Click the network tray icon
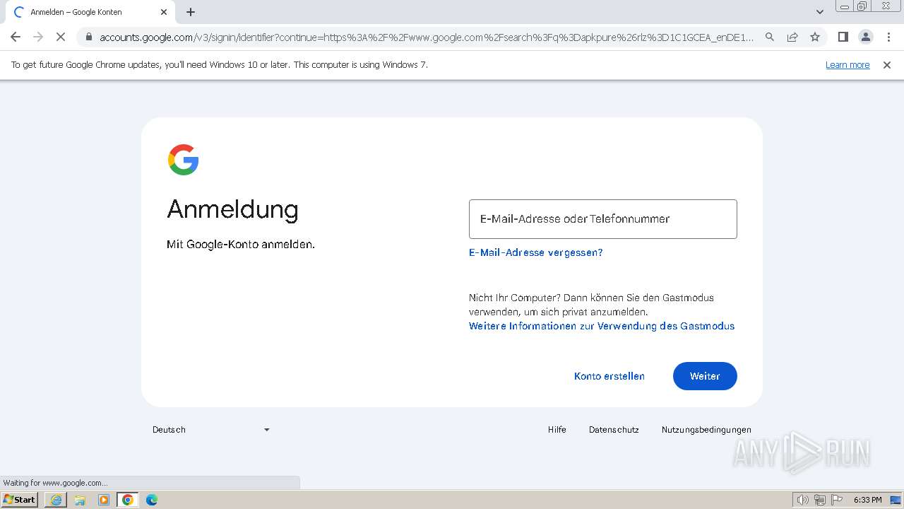 [820, 500]
